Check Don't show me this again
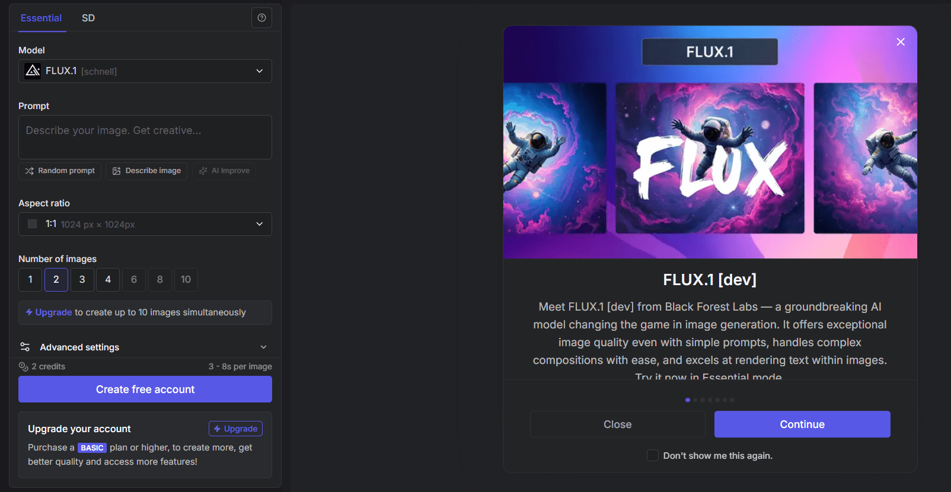 pos(653,455)
